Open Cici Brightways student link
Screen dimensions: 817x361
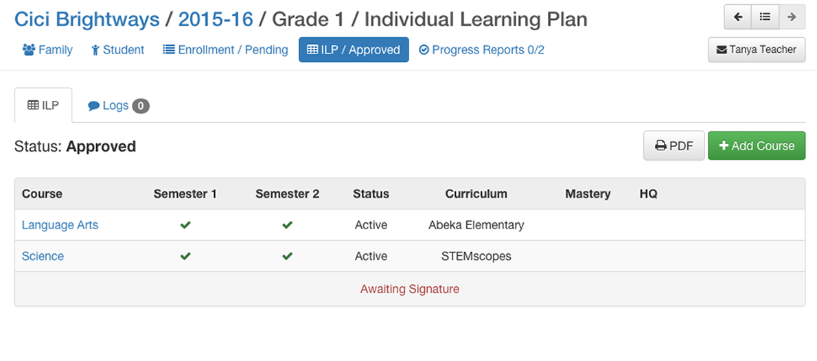tap(87, 19)
